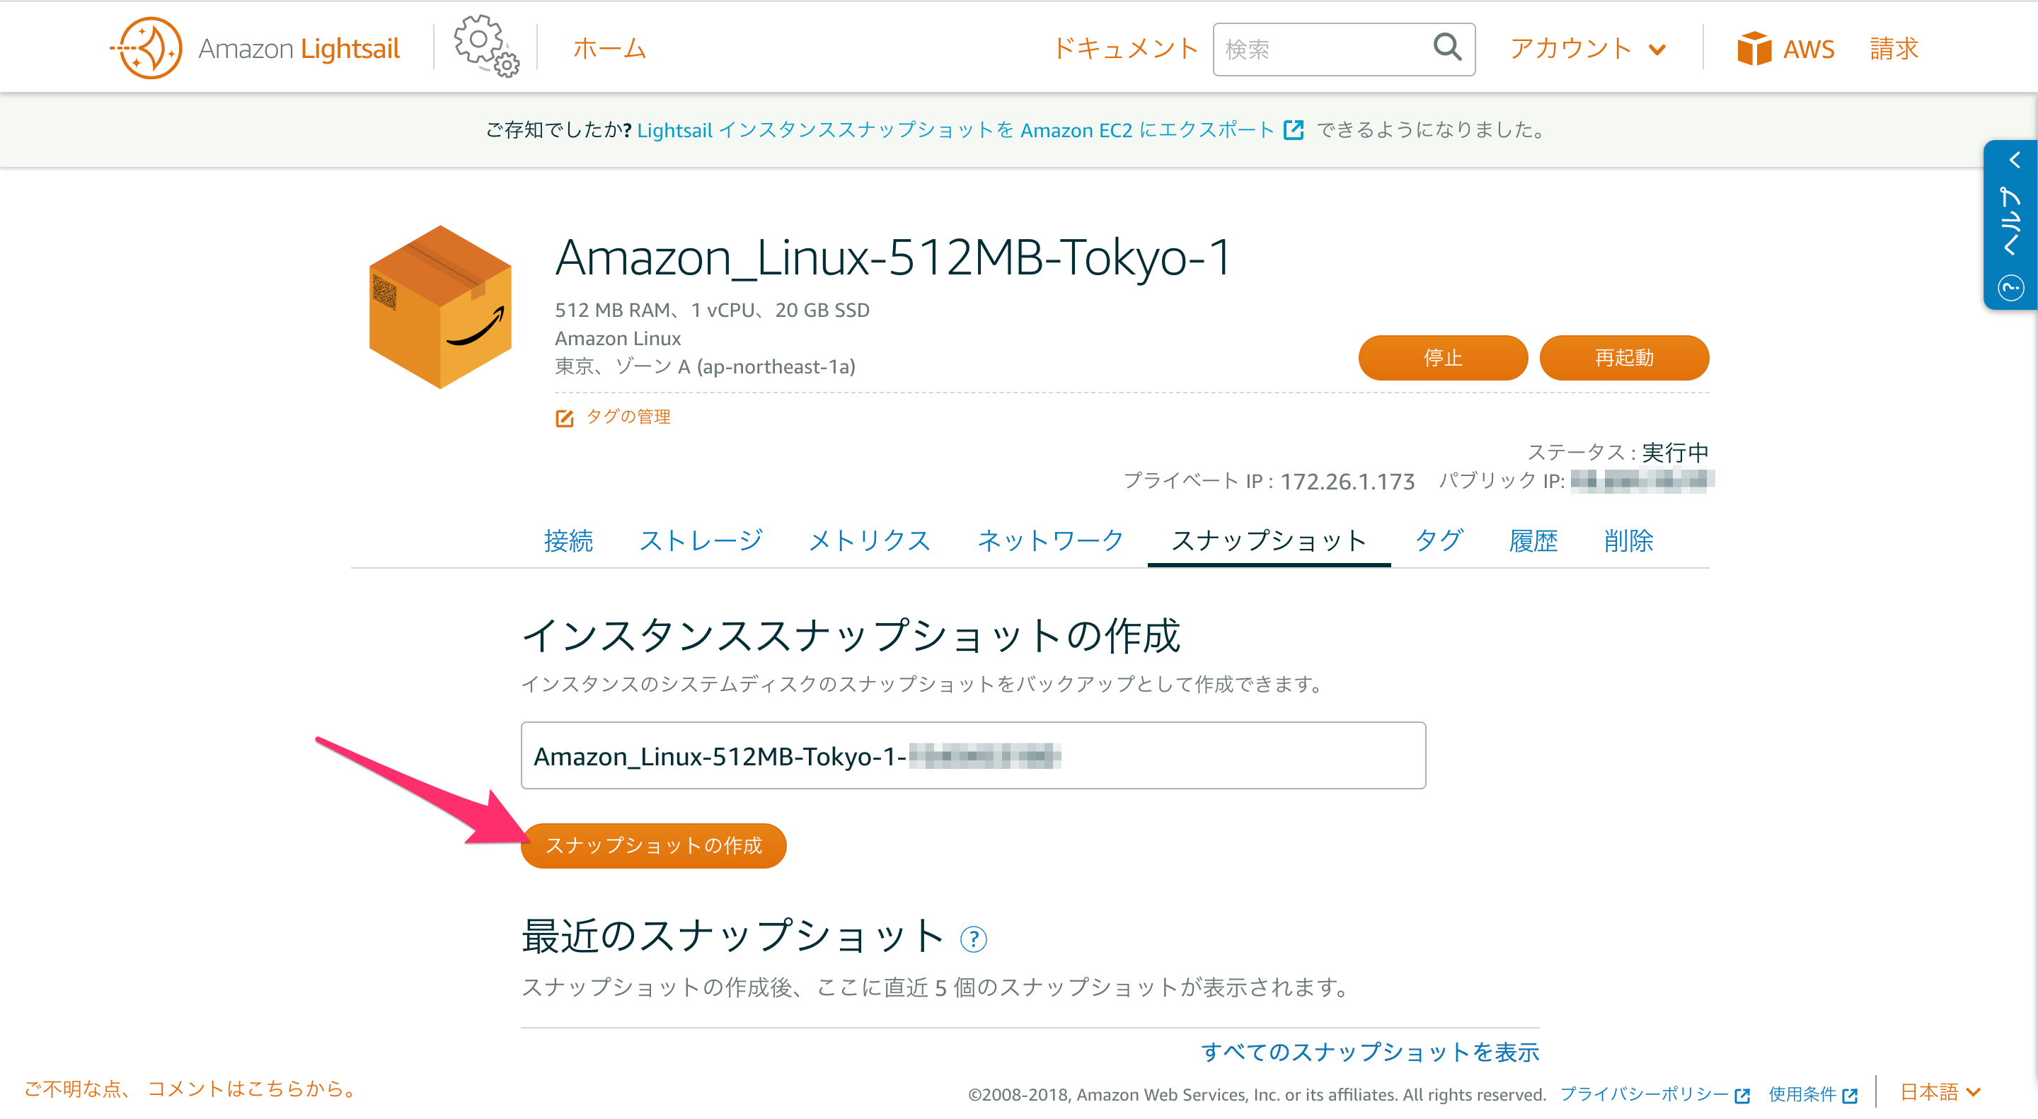Switch to the ストレージ tab
2038x1119 pixels.
coord(701,541)
